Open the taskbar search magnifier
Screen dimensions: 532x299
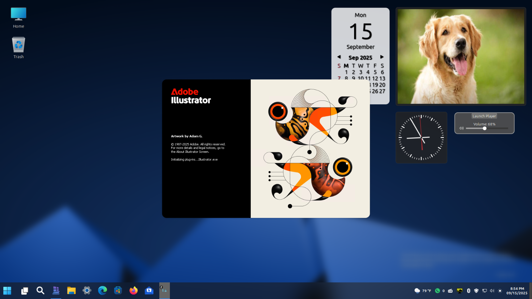click(x=40, y=291)
